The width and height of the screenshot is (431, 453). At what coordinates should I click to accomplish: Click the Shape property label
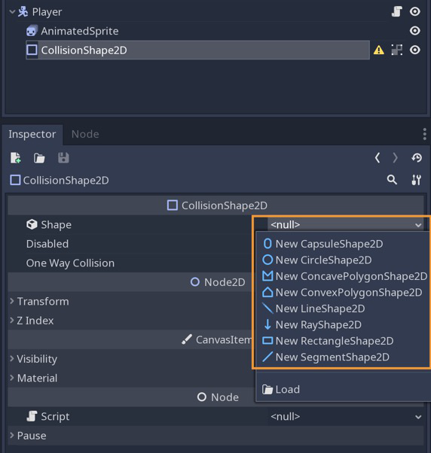(56, 225)
